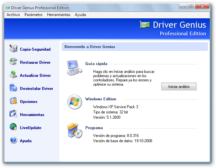This screenshot has width=216, height=168.
Task: Launch the LiveUpdate globe icon
Action: 13,127
